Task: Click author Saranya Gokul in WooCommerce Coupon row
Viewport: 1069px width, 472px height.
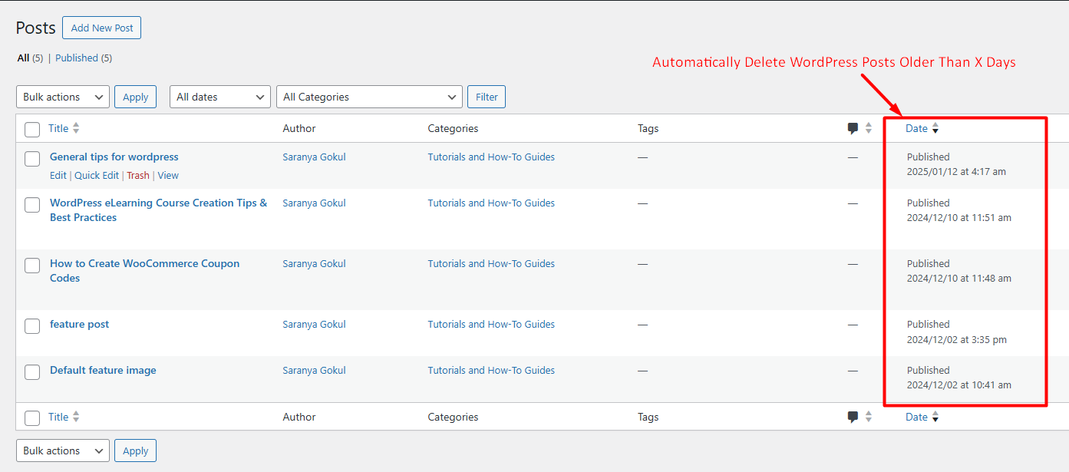Action: click(314, 263)
